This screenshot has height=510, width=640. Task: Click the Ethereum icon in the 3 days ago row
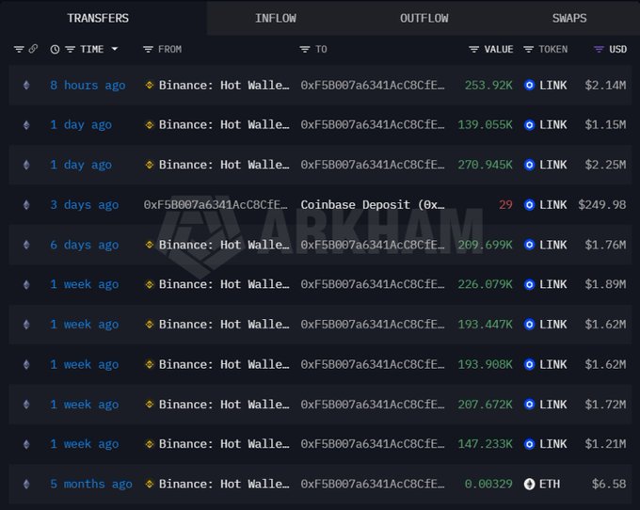click(26, 204)
